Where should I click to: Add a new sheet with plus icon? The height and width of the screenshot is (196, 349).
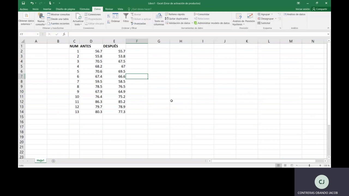(53, 161)
